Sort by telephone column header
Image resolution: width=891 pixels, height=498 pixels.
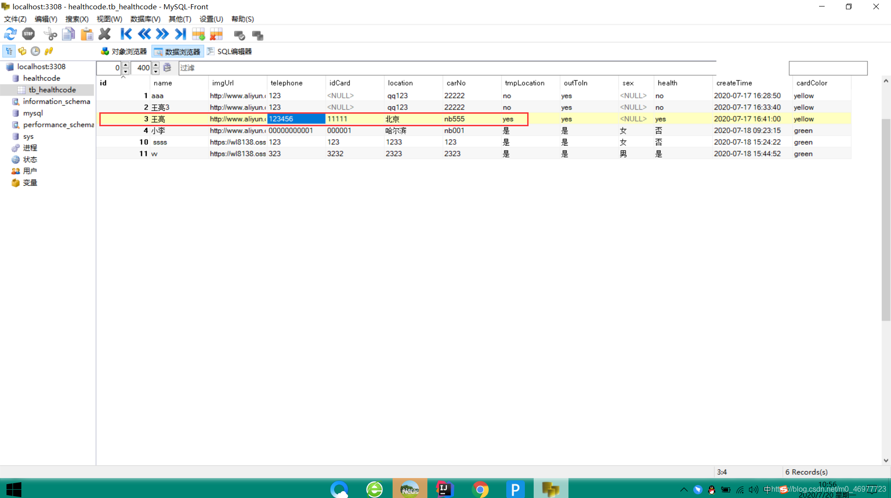pyautogui.click(x=296, y=83)
